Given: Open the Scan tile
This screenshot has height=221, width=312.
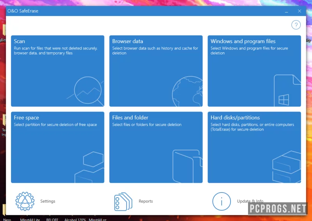Looking at the screenshot, I should pyautogui.click(x=57, y=71).
